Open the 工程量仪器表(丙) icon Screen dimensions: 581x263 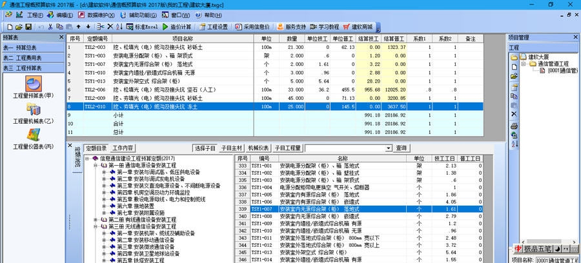34,135
